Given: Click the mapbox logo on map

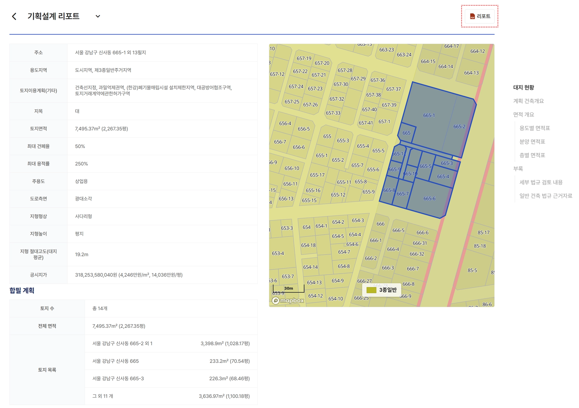Looking at the screenshot, I should [x=288, y=300].
